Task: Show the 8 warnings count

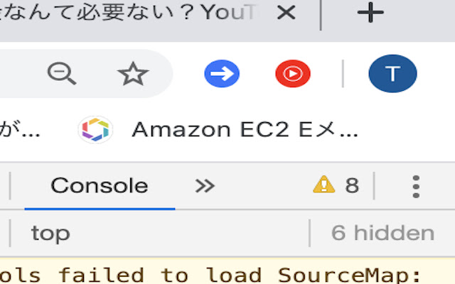Action: click(x=351, y=186)
